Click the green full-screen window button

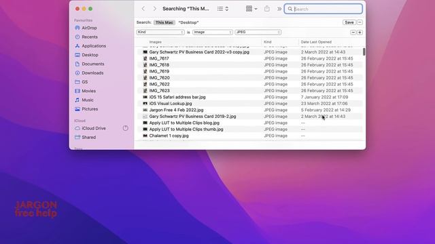click(90, 9)
